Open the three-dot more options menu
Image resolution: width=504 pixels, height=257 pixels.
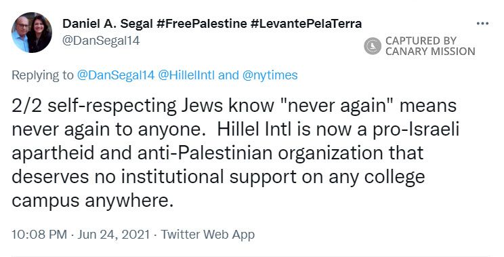(x=482, y=24)
